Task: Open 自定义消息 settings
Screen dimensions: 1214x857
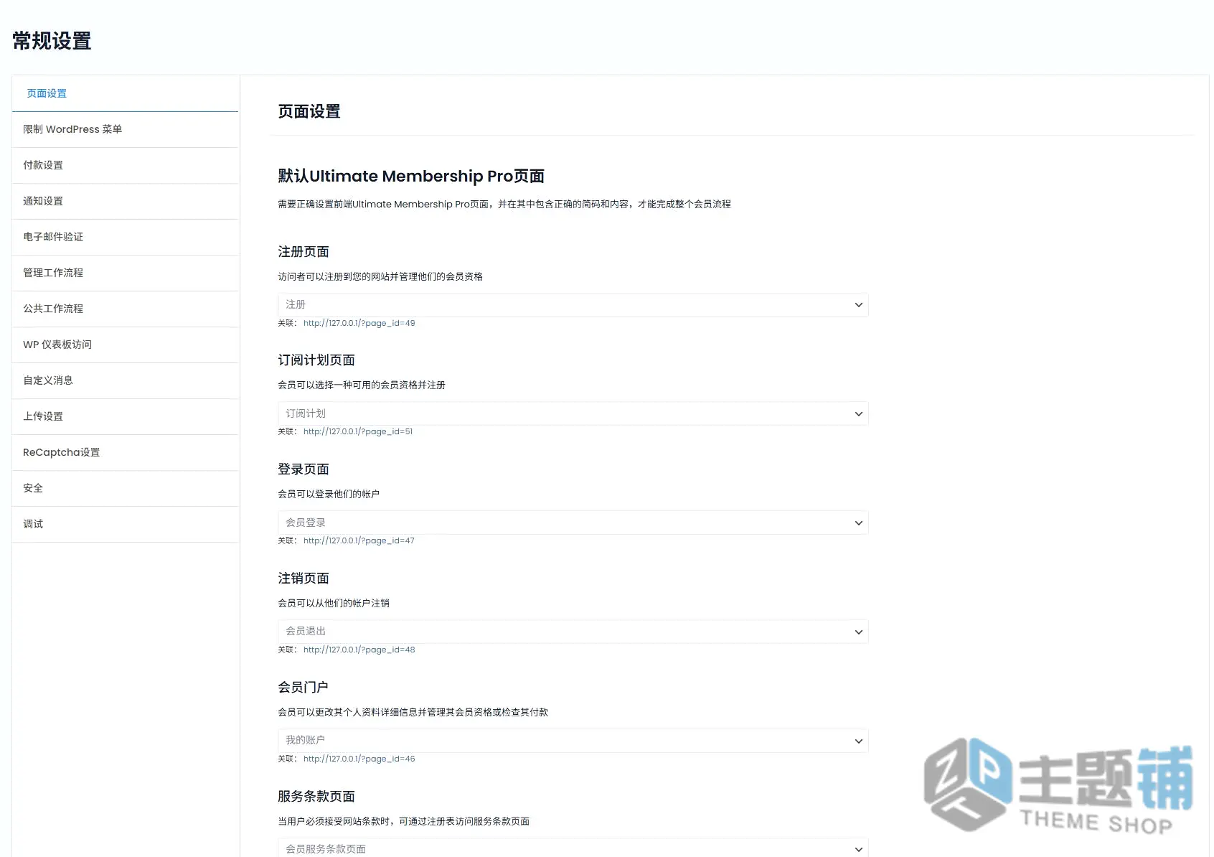Action: tap(125, 380)
